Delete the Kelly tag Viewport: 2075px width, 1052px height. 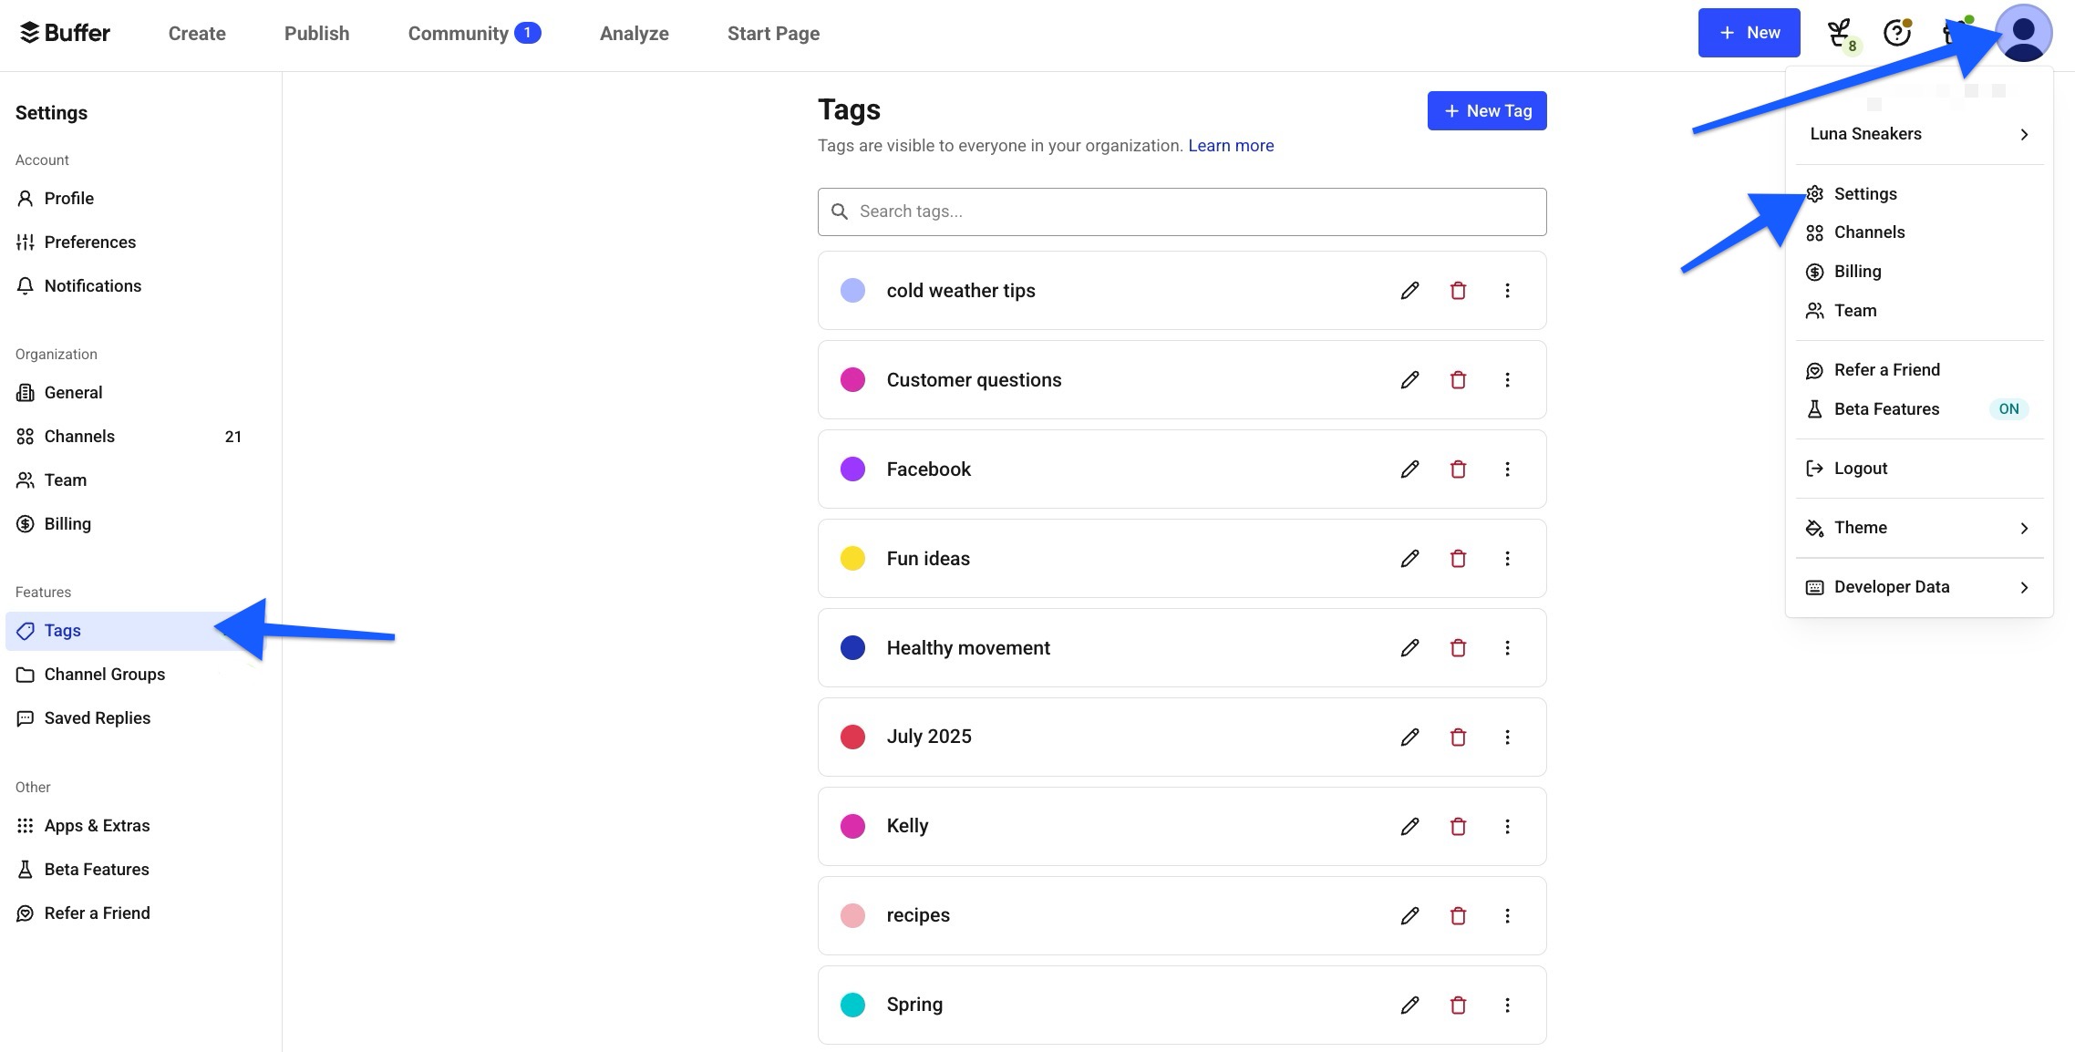coord(1458,826)
